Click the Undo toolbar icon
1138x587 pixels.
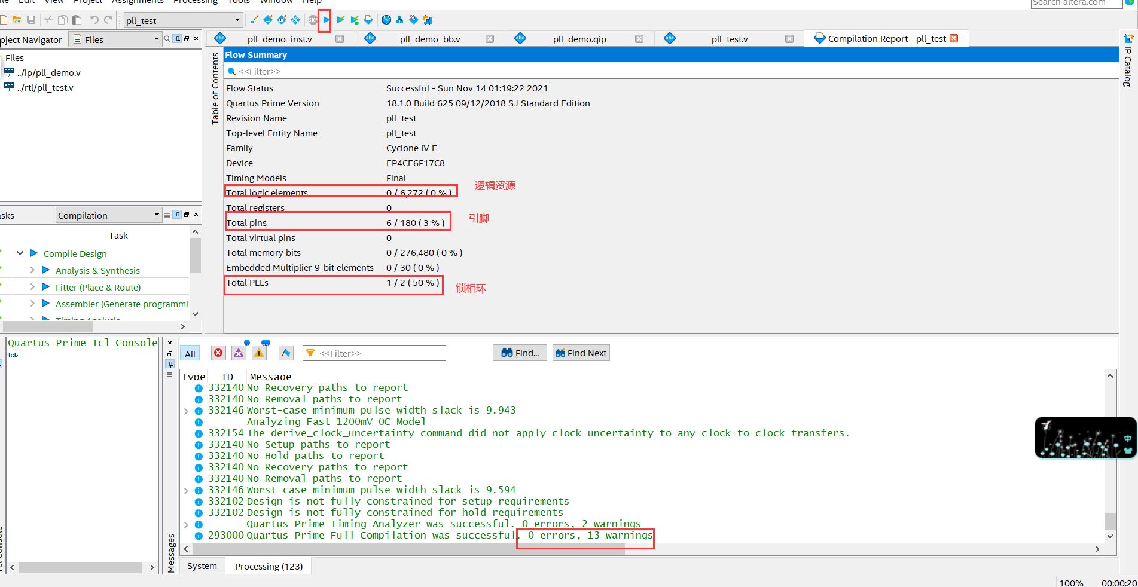click(94, 20)
